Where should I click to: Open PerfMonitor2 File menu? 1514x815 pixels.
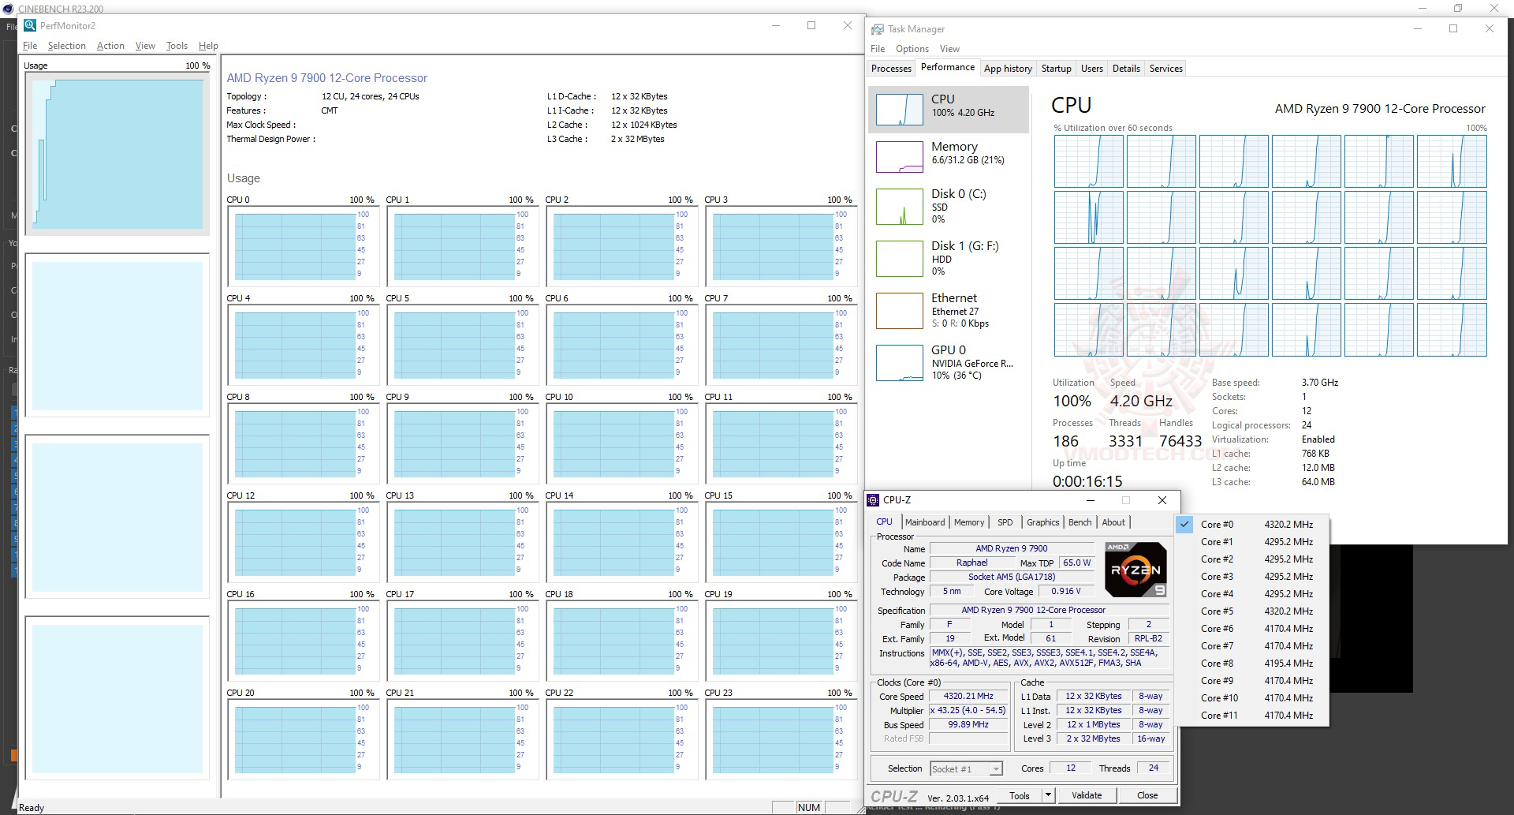click(30, 46)
